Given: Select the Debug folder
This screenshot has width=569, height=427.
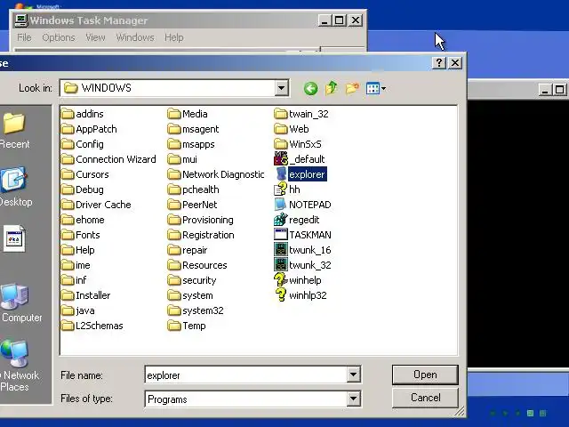Looking at the screenshot, I should pyautogui.click(x=83, y=189).
